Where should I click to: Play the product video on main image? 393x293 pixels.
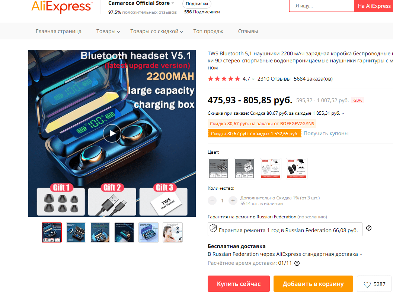(x=112, y=133)
